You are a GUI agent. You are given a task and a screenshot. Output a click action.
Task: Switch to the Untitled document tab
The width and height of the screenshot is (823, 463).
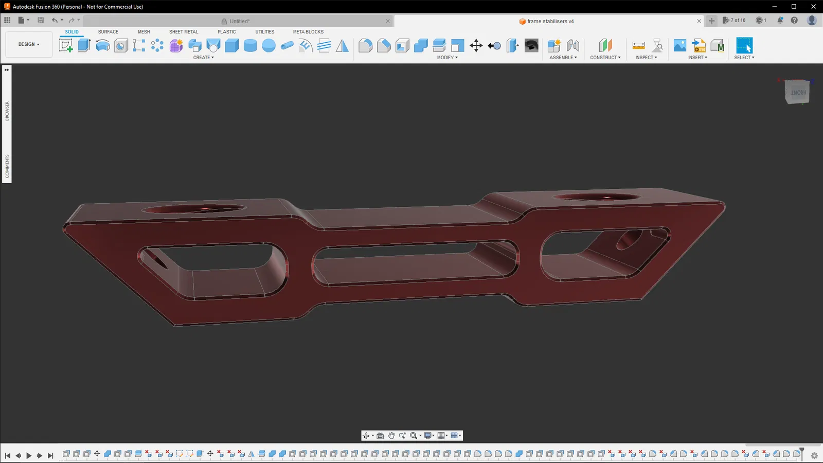(x=239, y=21)
